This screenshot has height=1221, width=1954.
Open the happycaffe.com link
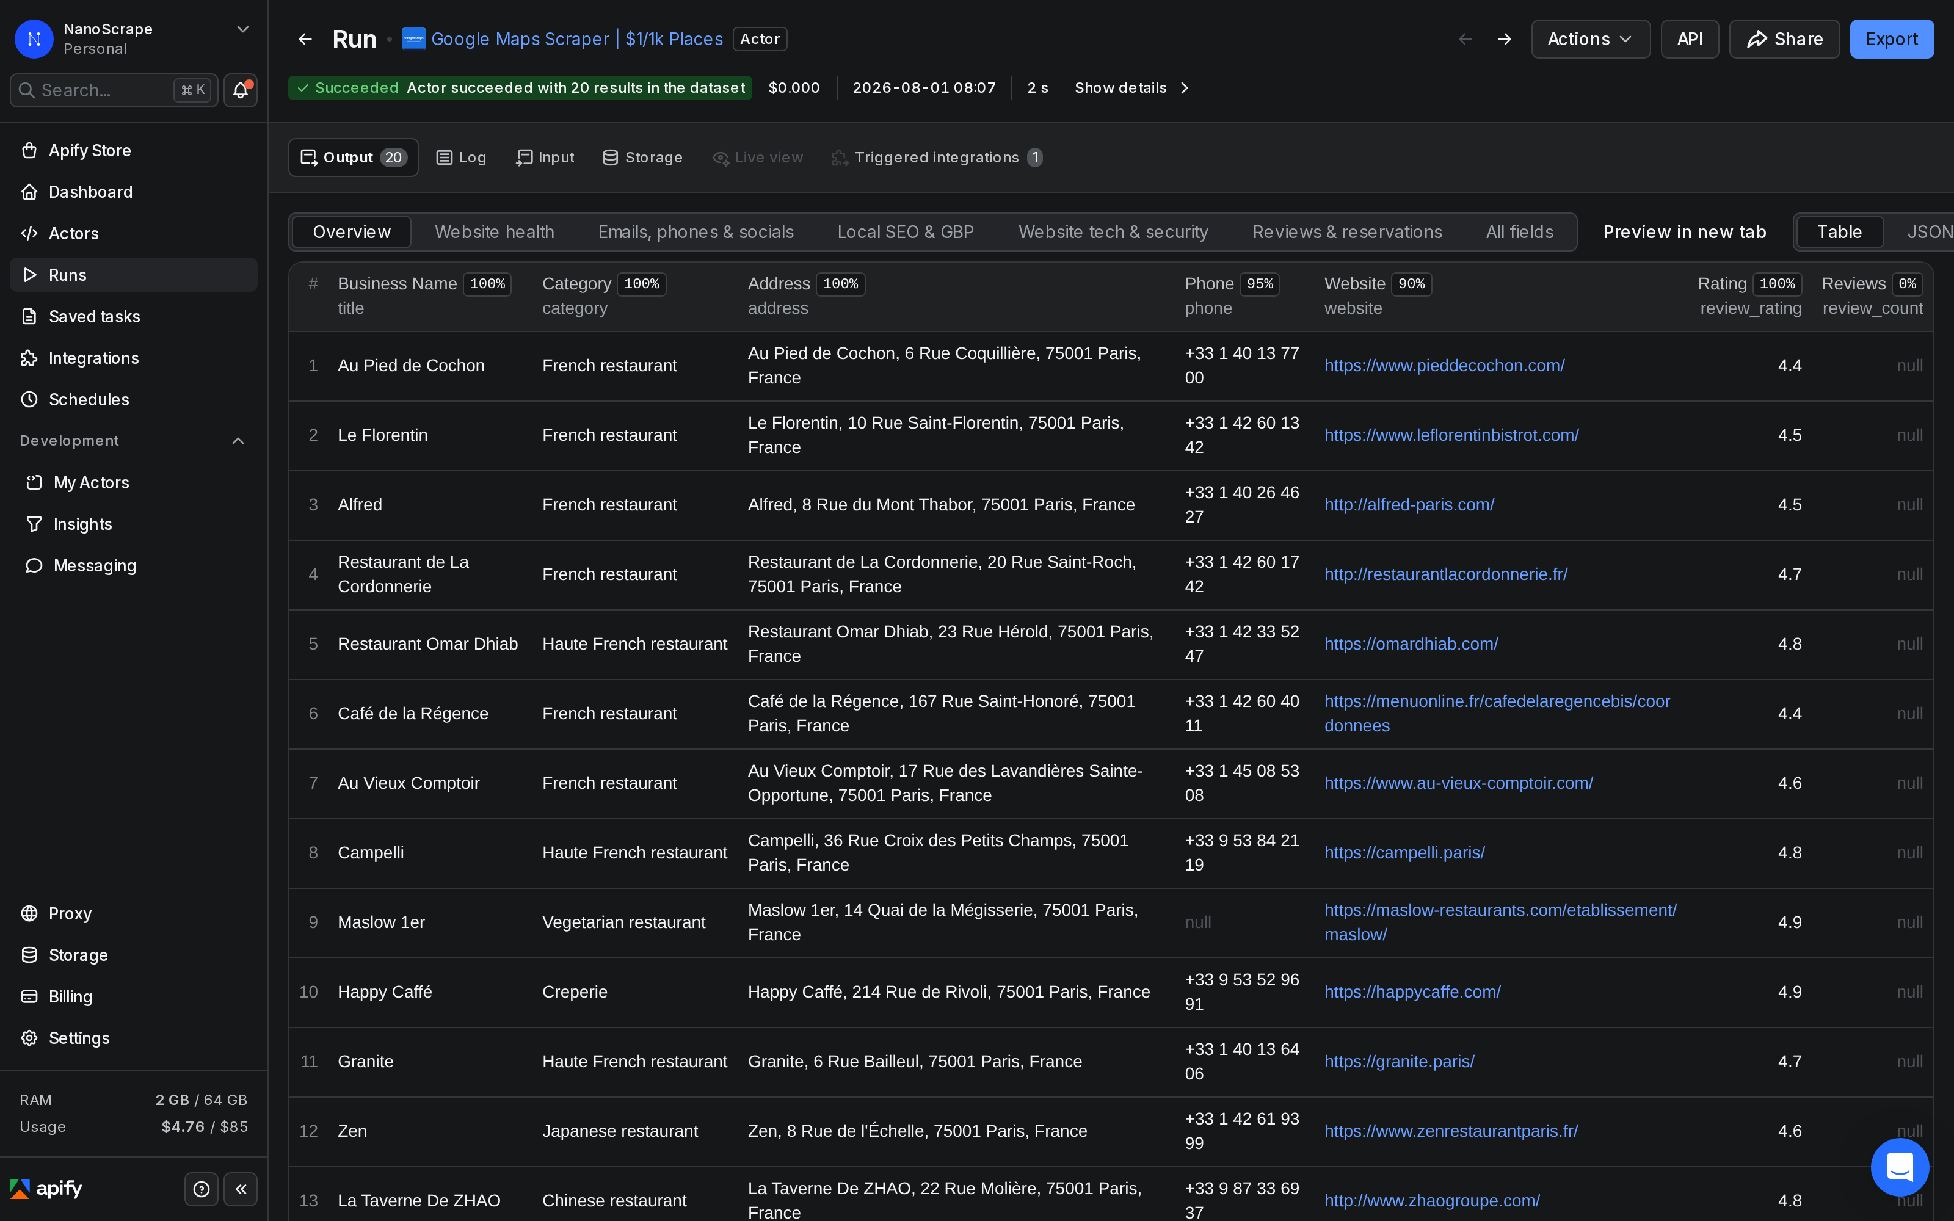[x=1412, y=991]
